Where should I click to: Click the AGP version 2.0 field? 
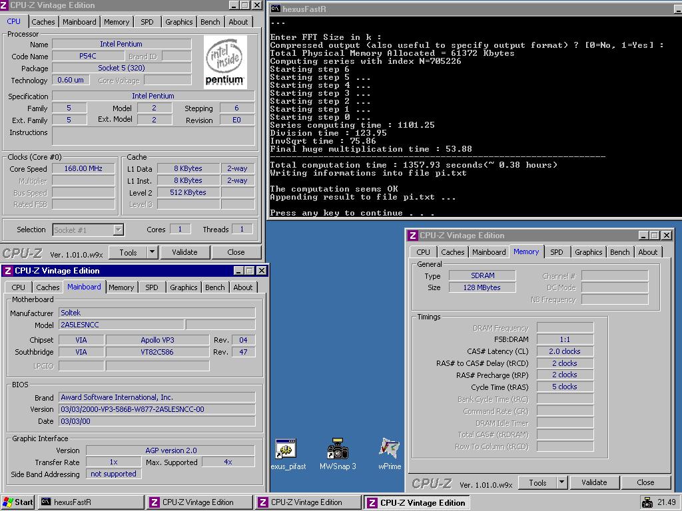170,450
